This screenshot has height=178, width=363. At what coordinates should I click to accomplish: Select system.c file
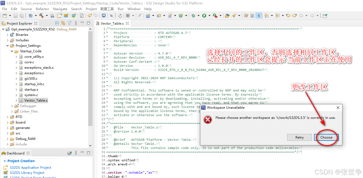(x=31, y=95)
